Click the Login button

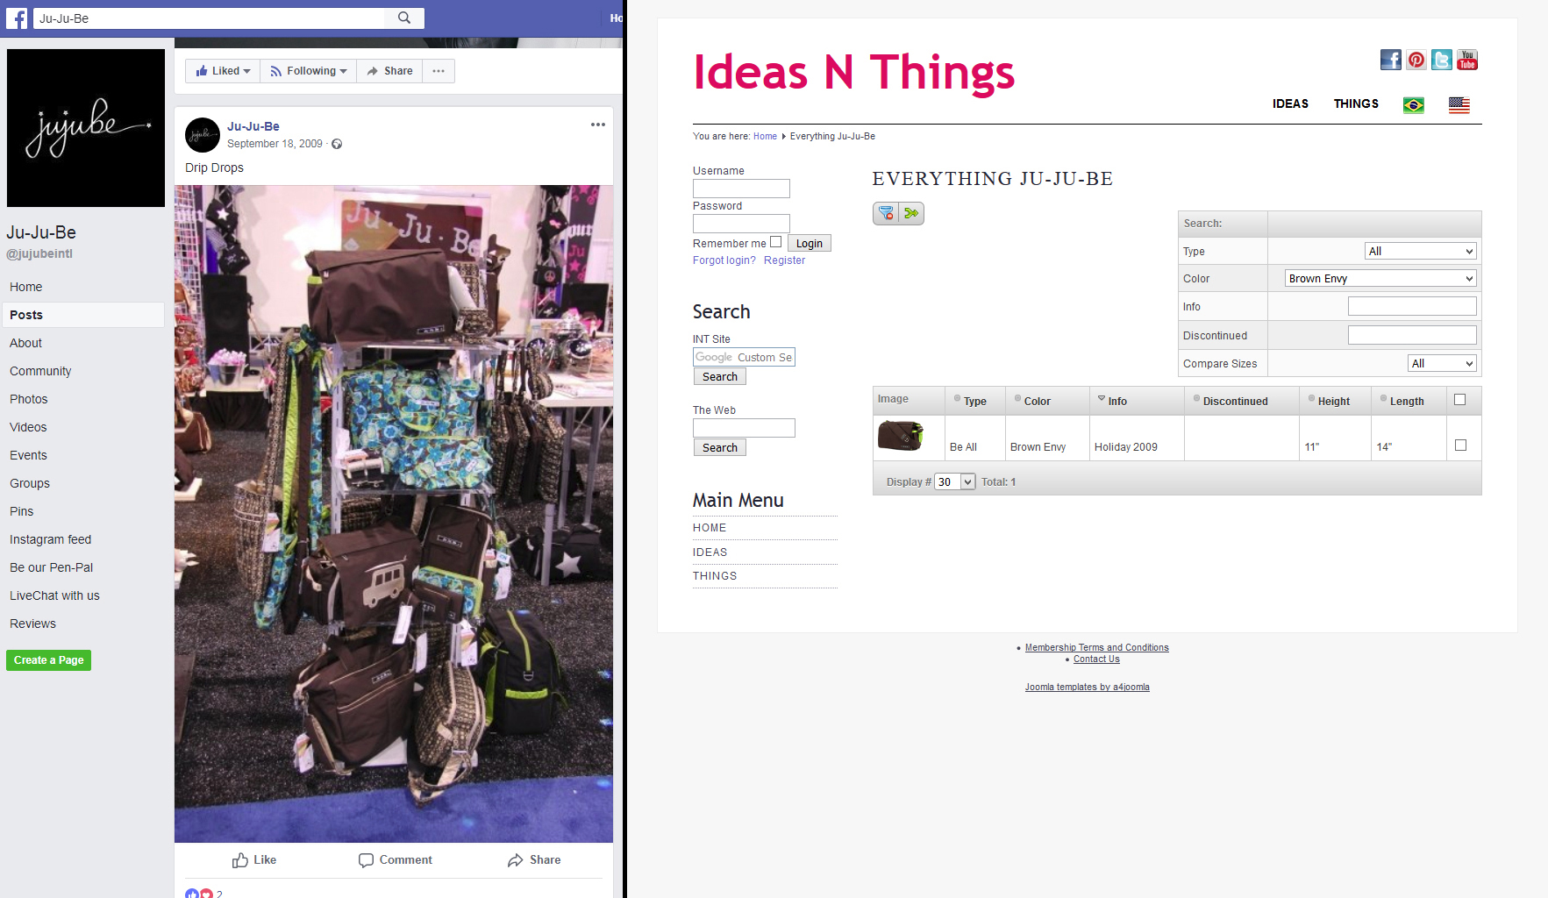coord(809,243)
